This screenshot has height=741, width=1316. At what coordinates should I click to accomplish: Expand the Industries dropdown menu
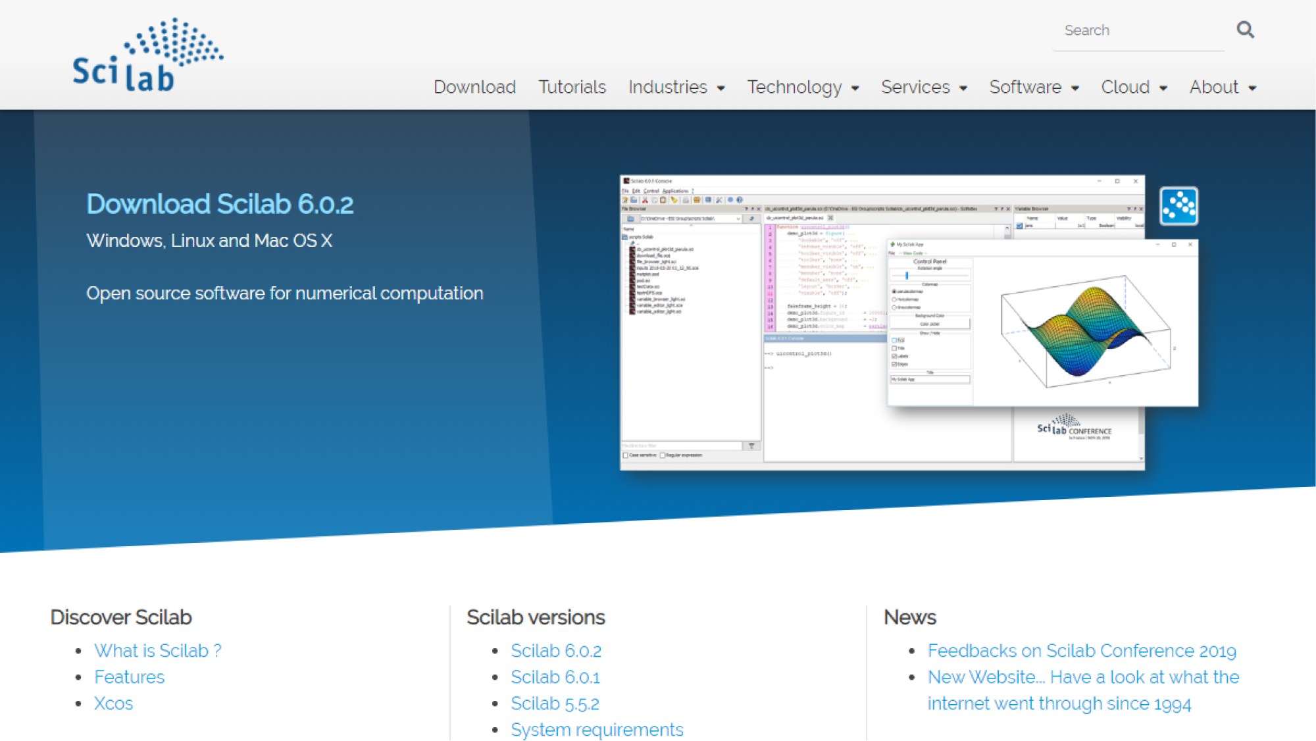tap(676, 87)
